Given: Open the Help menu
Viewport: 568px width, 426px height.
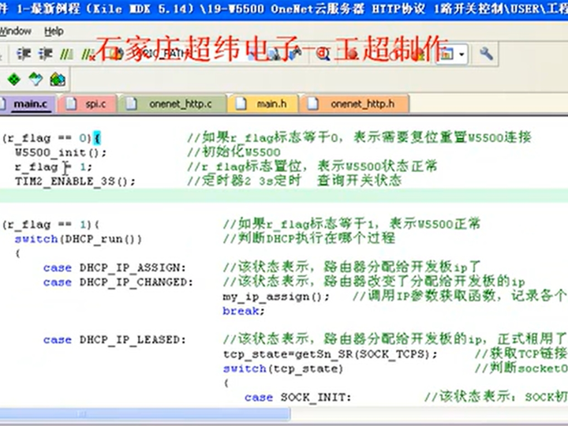Looking at the screenshot, I should click(54, 31).
